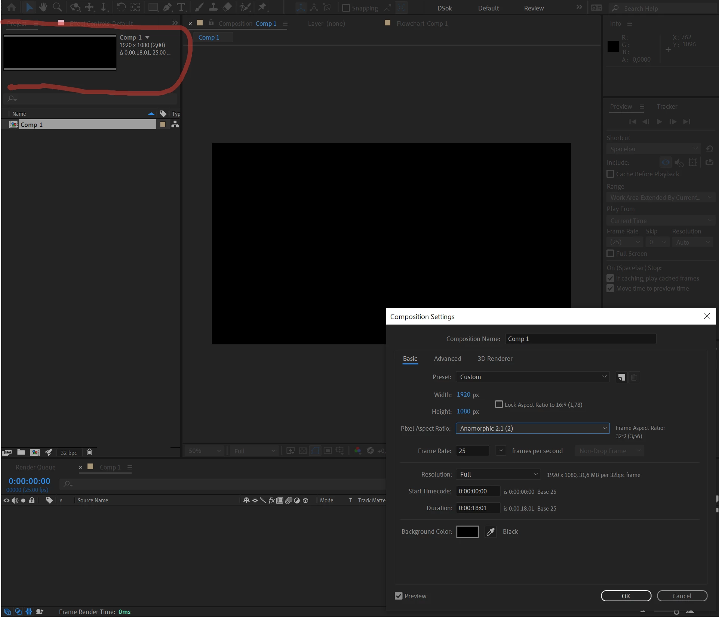
Task: Open the Pixel Aspect Ratio dropdown
Action: tap(532, 428)
